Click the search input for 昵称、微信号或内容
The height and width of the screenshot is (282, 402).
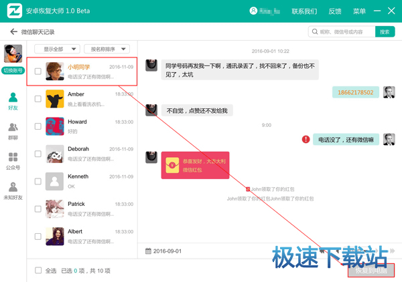click(x=342, y=31)
